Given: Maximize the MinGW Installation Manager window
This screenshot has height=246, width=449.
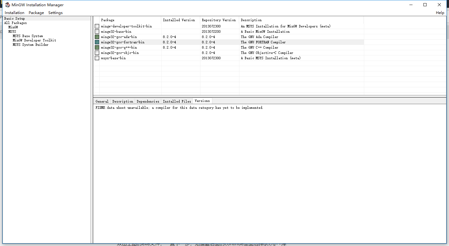Looking at the screenshot, I should pyautogui.click(x=425, y=5).
